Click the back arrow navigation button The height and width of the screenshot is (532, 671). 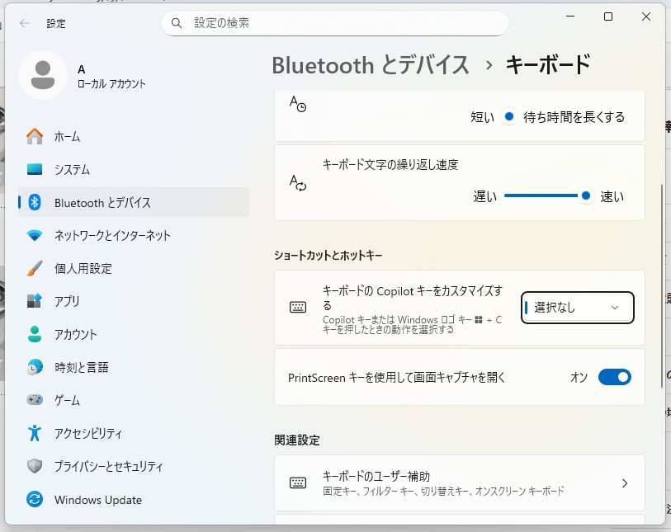tap(25, 23)
